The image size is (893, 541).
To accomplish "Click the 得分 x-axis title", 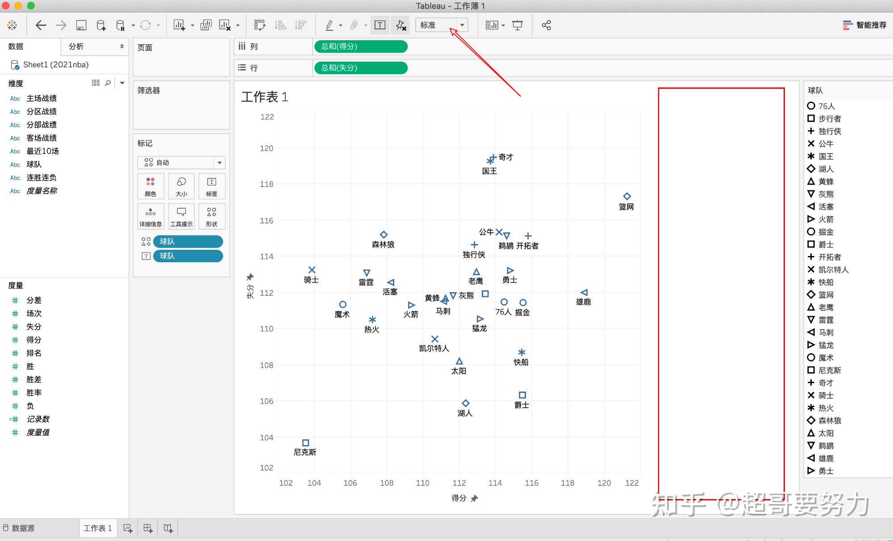I will coord(459,498).
